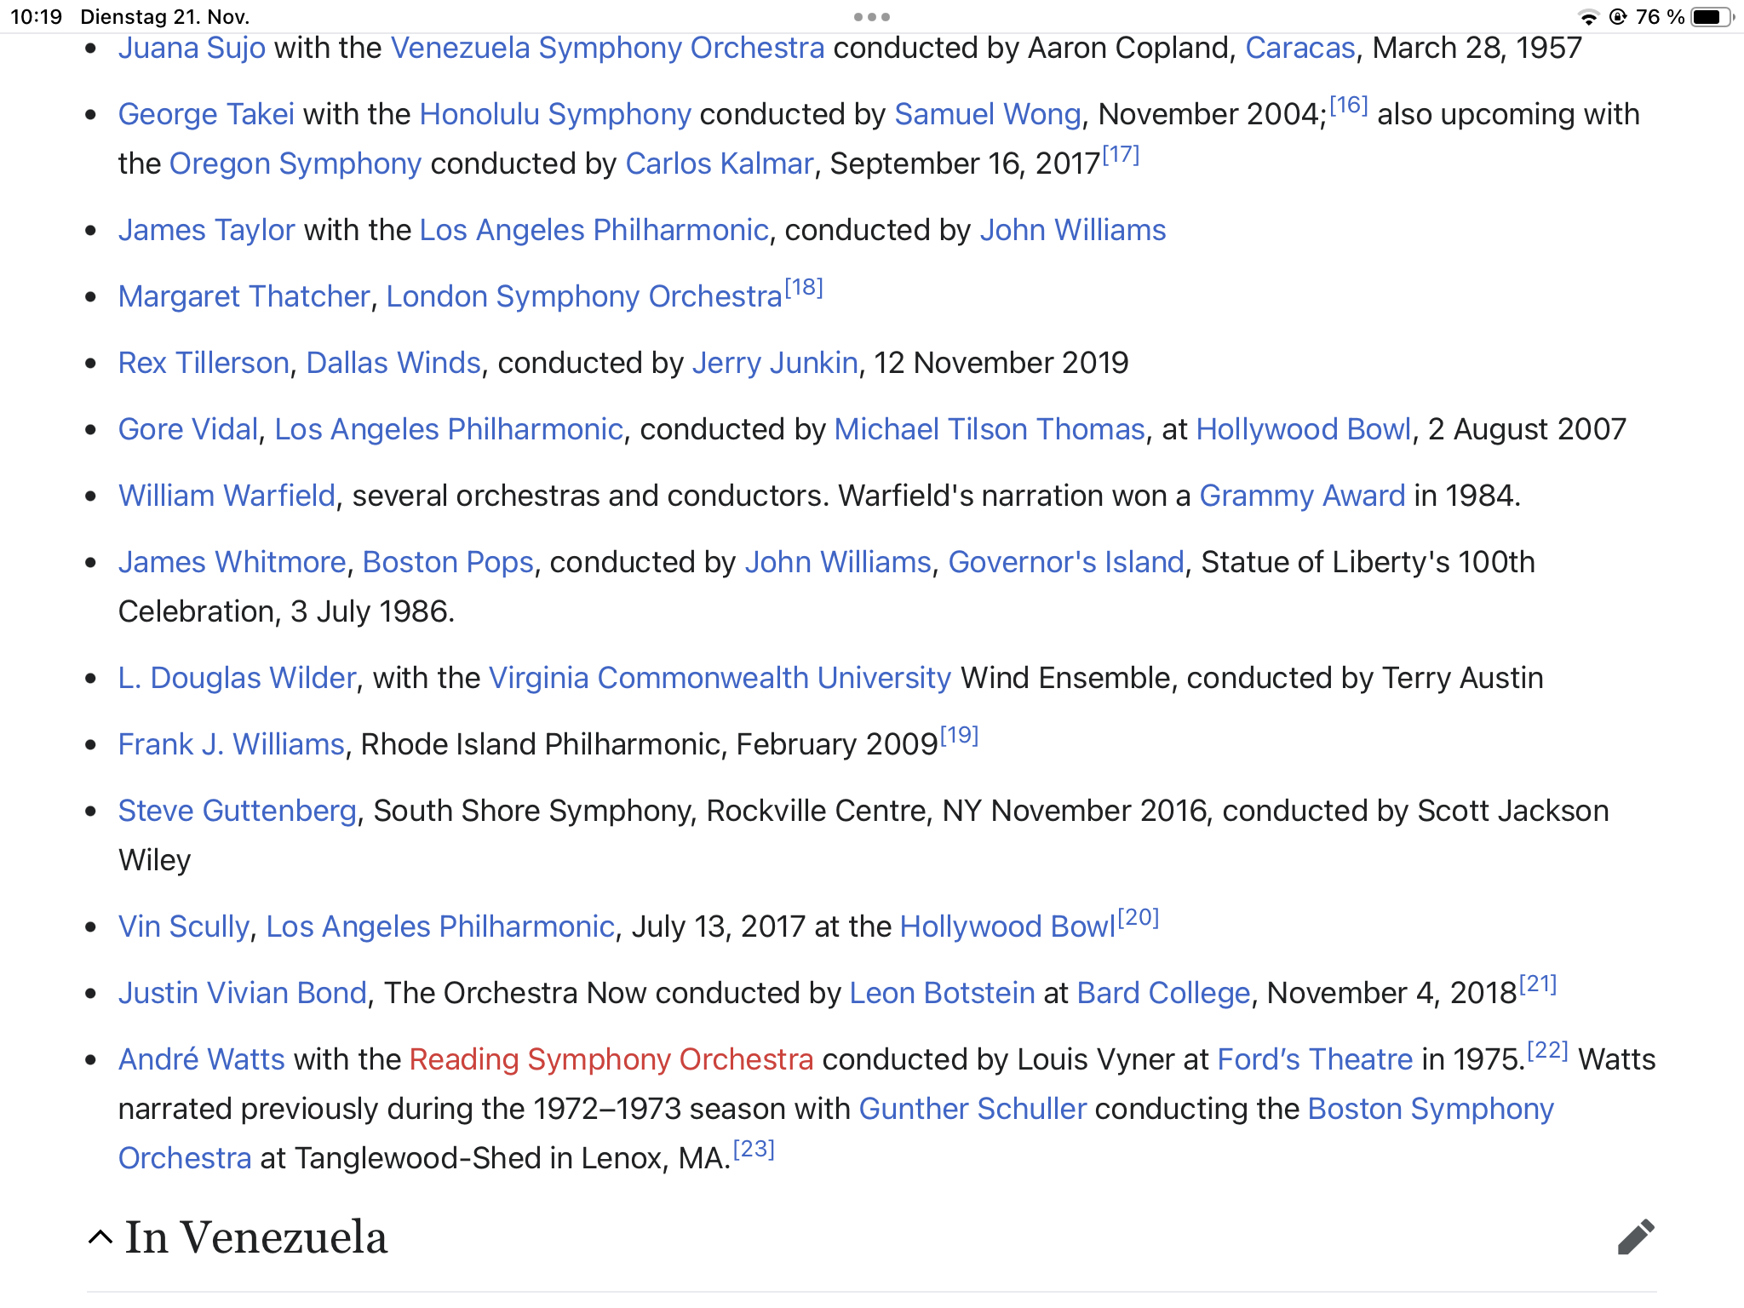The height and width of the screenshot is (1308, 1744).
Task: Open Los Angeles Philharmonic link in Gore Vidal row
Action: (x=449, y=429)
